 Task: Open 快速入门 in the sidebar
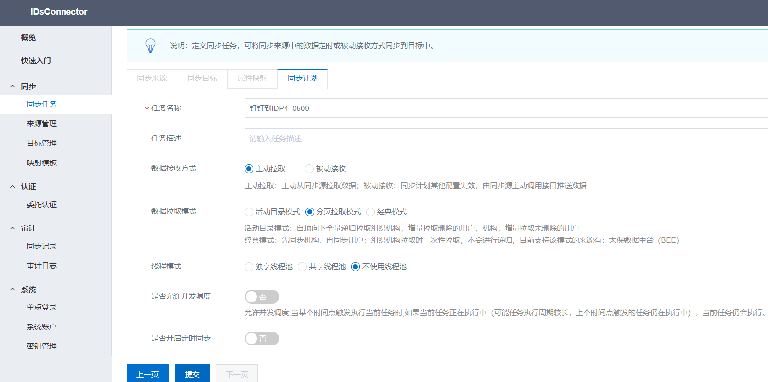(36, 61)
